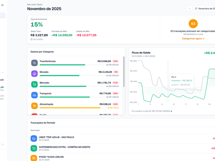Click the IFOOD *SUSHI LEBLON utensils icon
Screen dimensions: 215x161
coord(34,158)
